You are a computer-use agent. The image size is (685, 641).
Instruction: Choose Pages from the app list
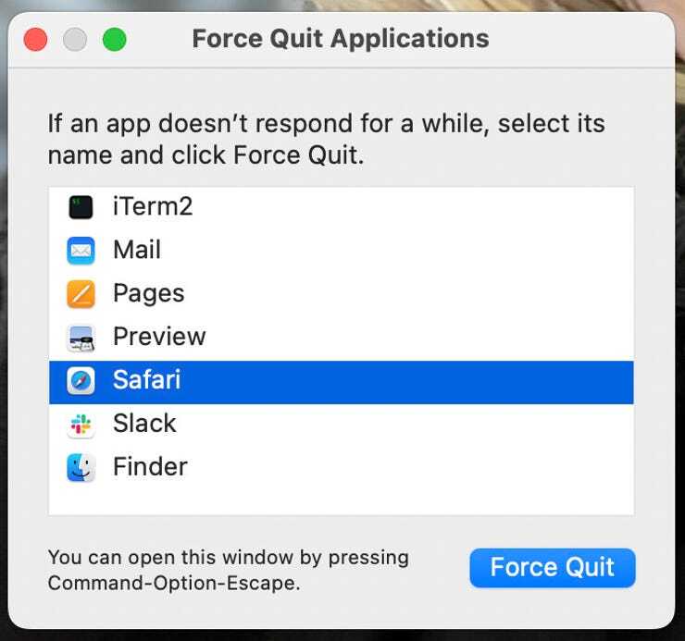point(148,293)
